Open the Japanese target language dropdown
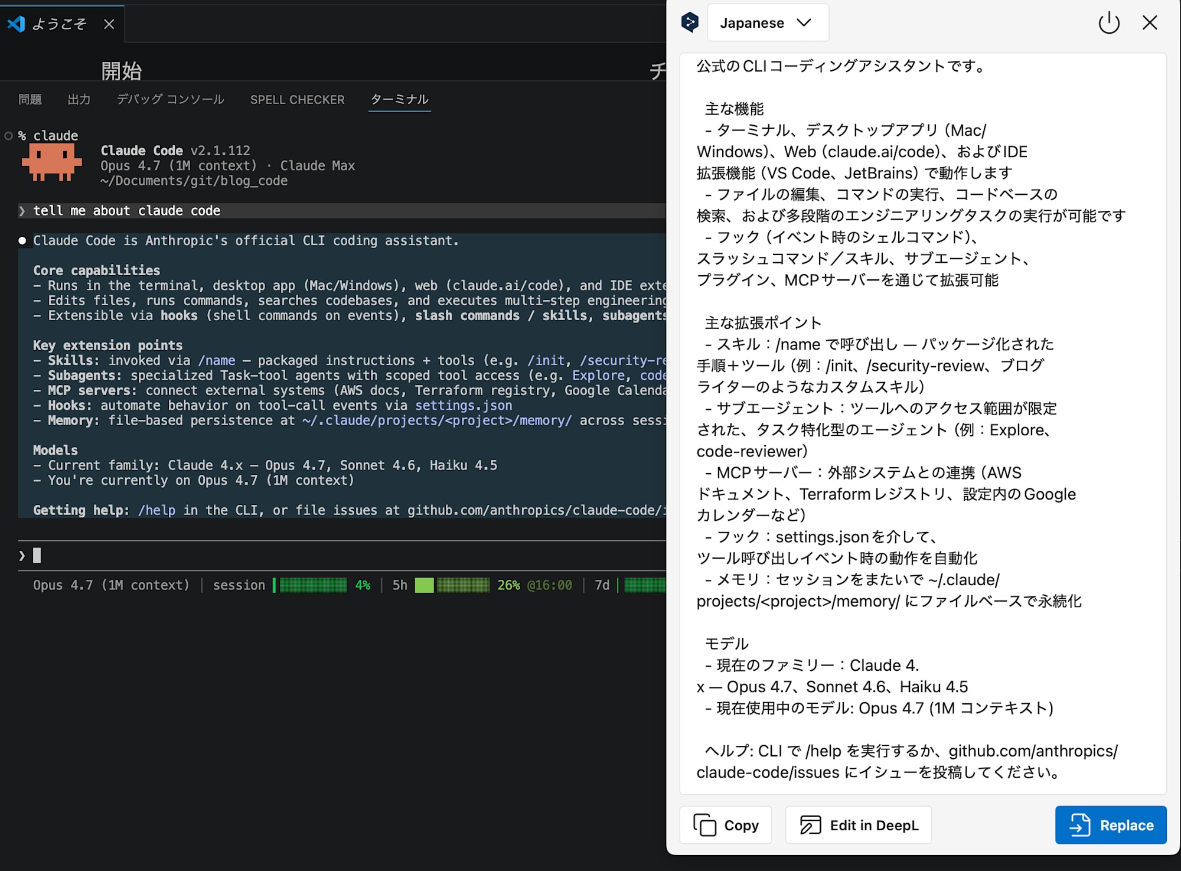This screenshot has height=871, width=1181. (768, 22)
